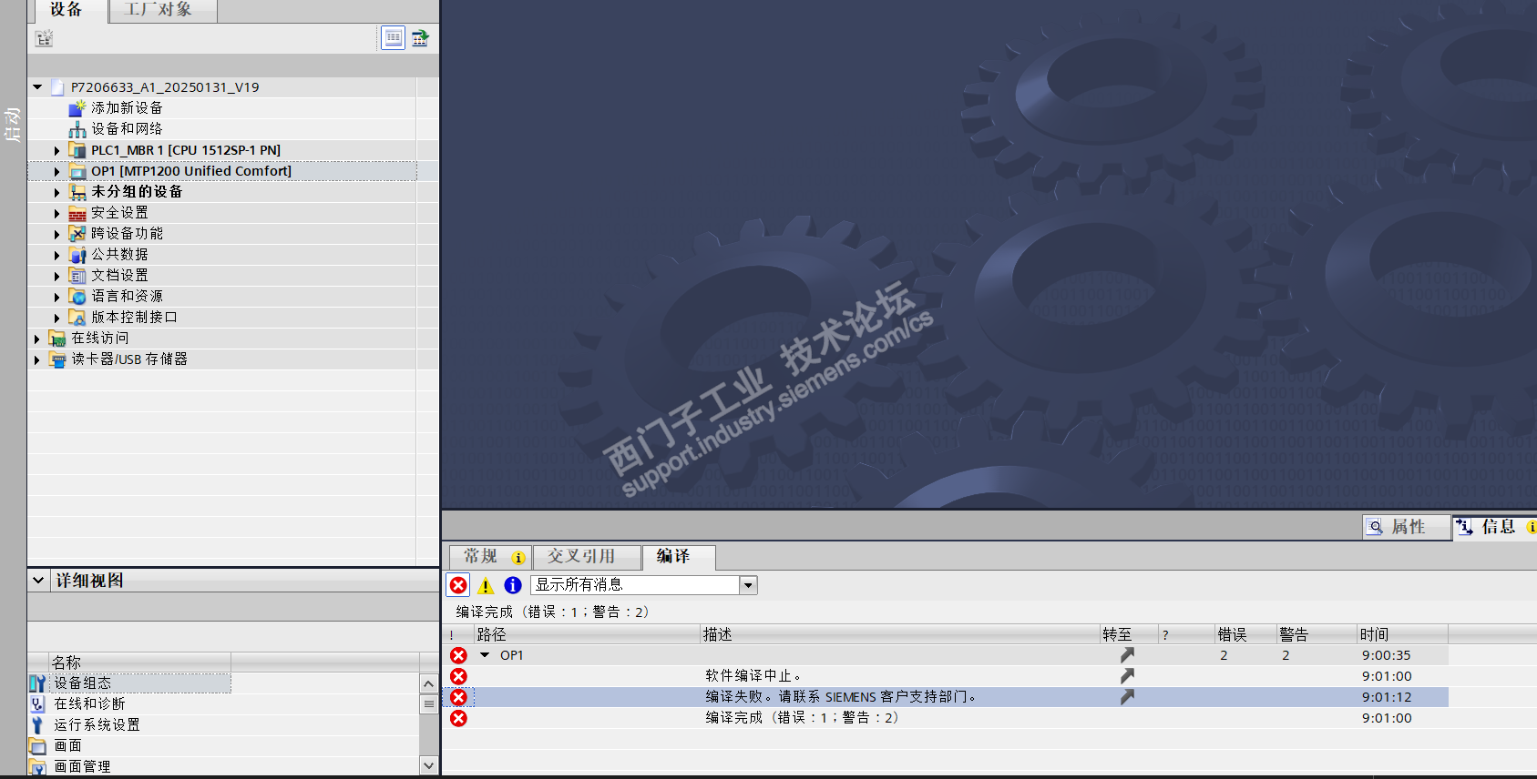Click the documentation settings (文档设置) icon
Viewport: 1537px width, 779px height.
[77, 276]
